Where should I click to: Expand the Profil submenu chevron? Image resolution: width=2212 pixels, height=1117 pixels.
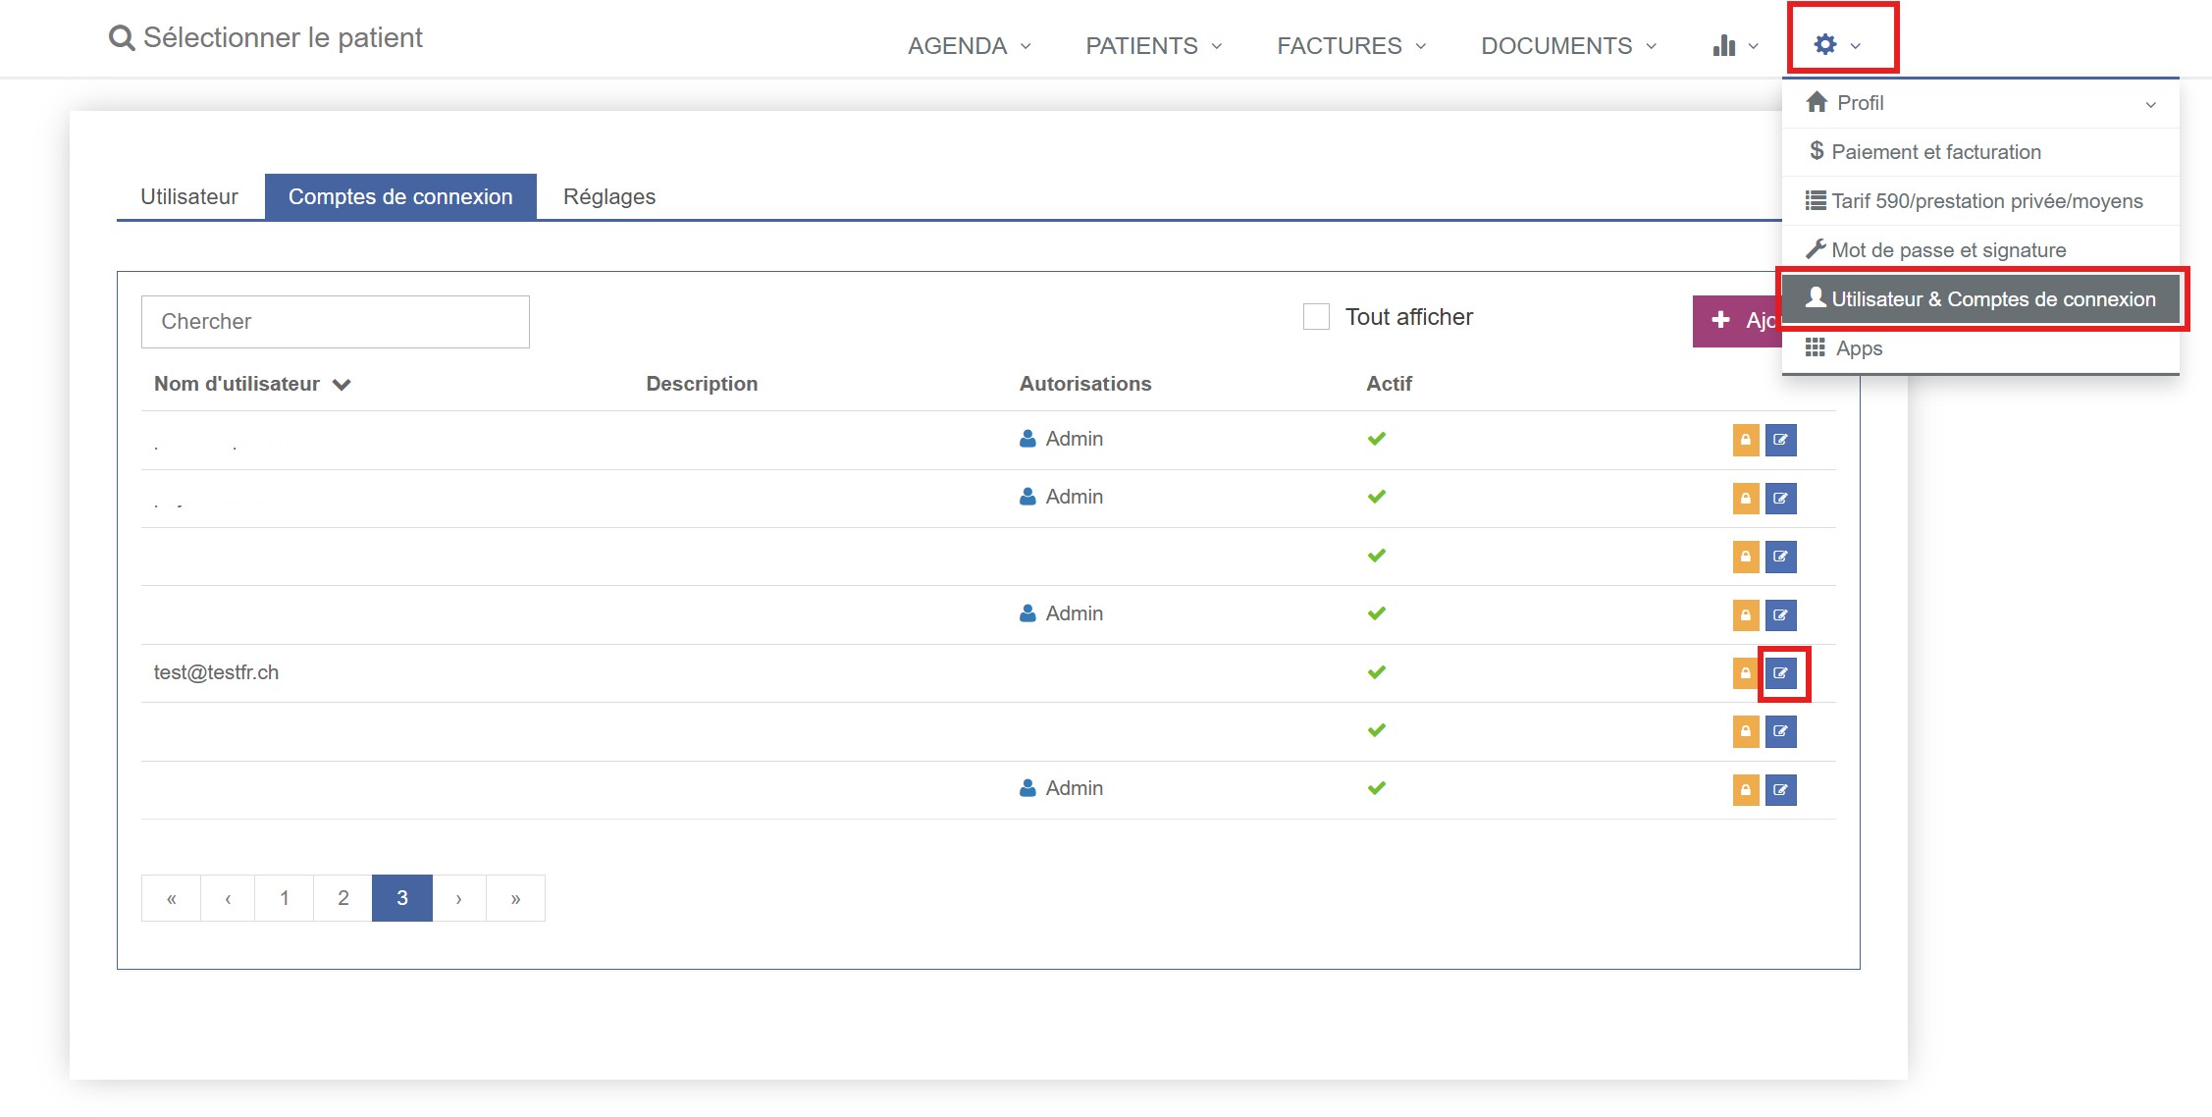(x=2150, y=104)
